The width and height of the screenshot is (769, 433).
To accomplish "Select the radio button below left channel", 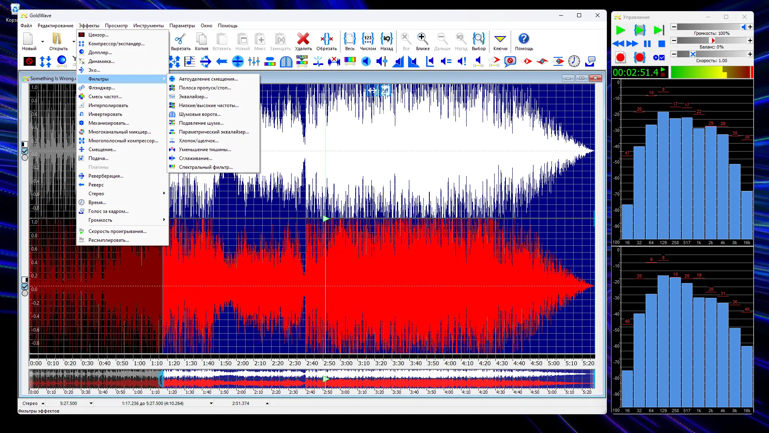I will coord(25,158).
